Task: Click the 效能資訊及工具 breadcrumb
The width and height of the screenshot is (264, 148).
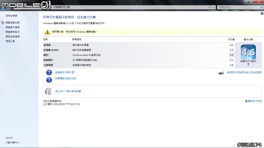Action: tap(61, 7)
